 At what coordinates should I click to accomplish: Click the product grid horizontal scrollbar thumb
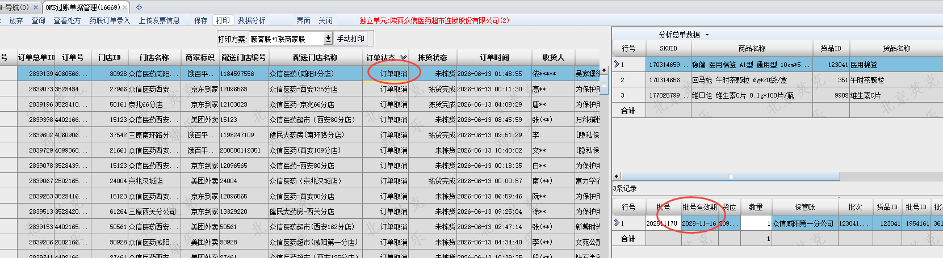coord(730,176)
